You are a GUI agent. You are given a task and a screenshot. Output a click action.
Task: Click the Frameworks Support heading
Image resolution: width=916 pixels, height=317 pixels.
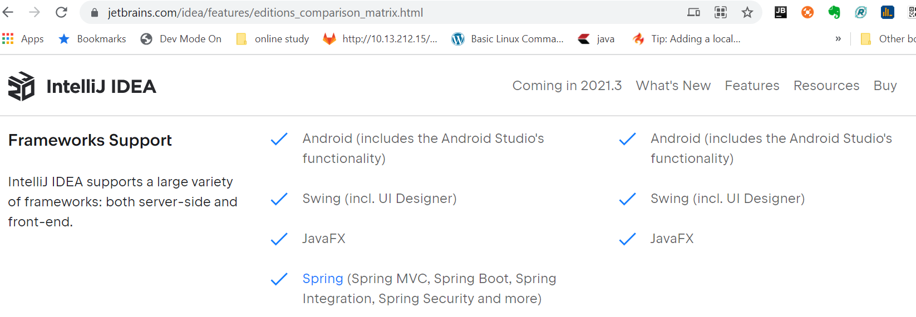[x=90, y=140]
